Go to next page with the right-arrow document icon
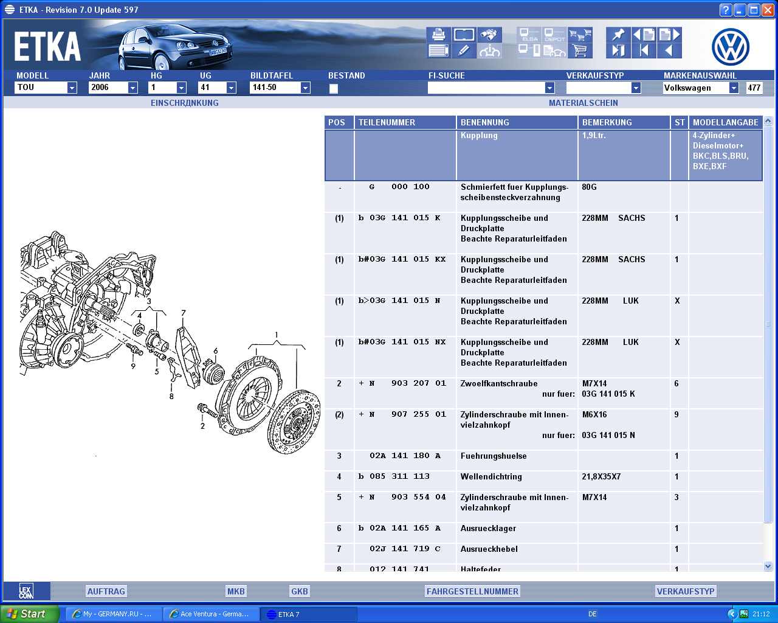The width and height of the screenshot is (778, 623). pos(669,35)
